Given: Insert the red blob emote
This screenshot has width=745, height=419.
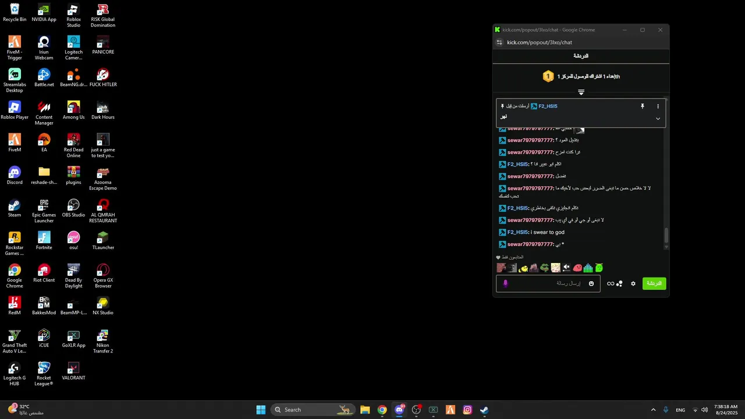Looking at the screenshot, I should (577, 268).
